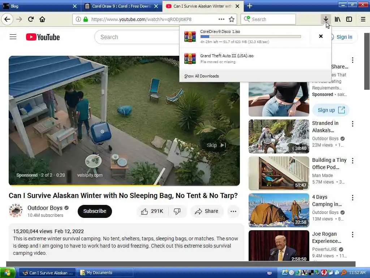Click the green padlock security icon

pos(86,20)
